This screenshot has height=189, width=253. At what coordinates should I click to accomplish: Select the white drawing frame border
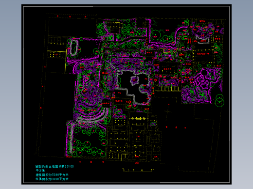pos(126,94)
